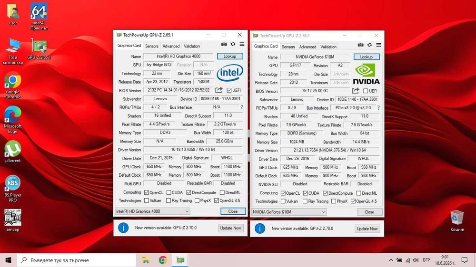
Task: Toggle Ray Tracing checkbox in NVIDIA window
Action: click(x=305, y=201)
